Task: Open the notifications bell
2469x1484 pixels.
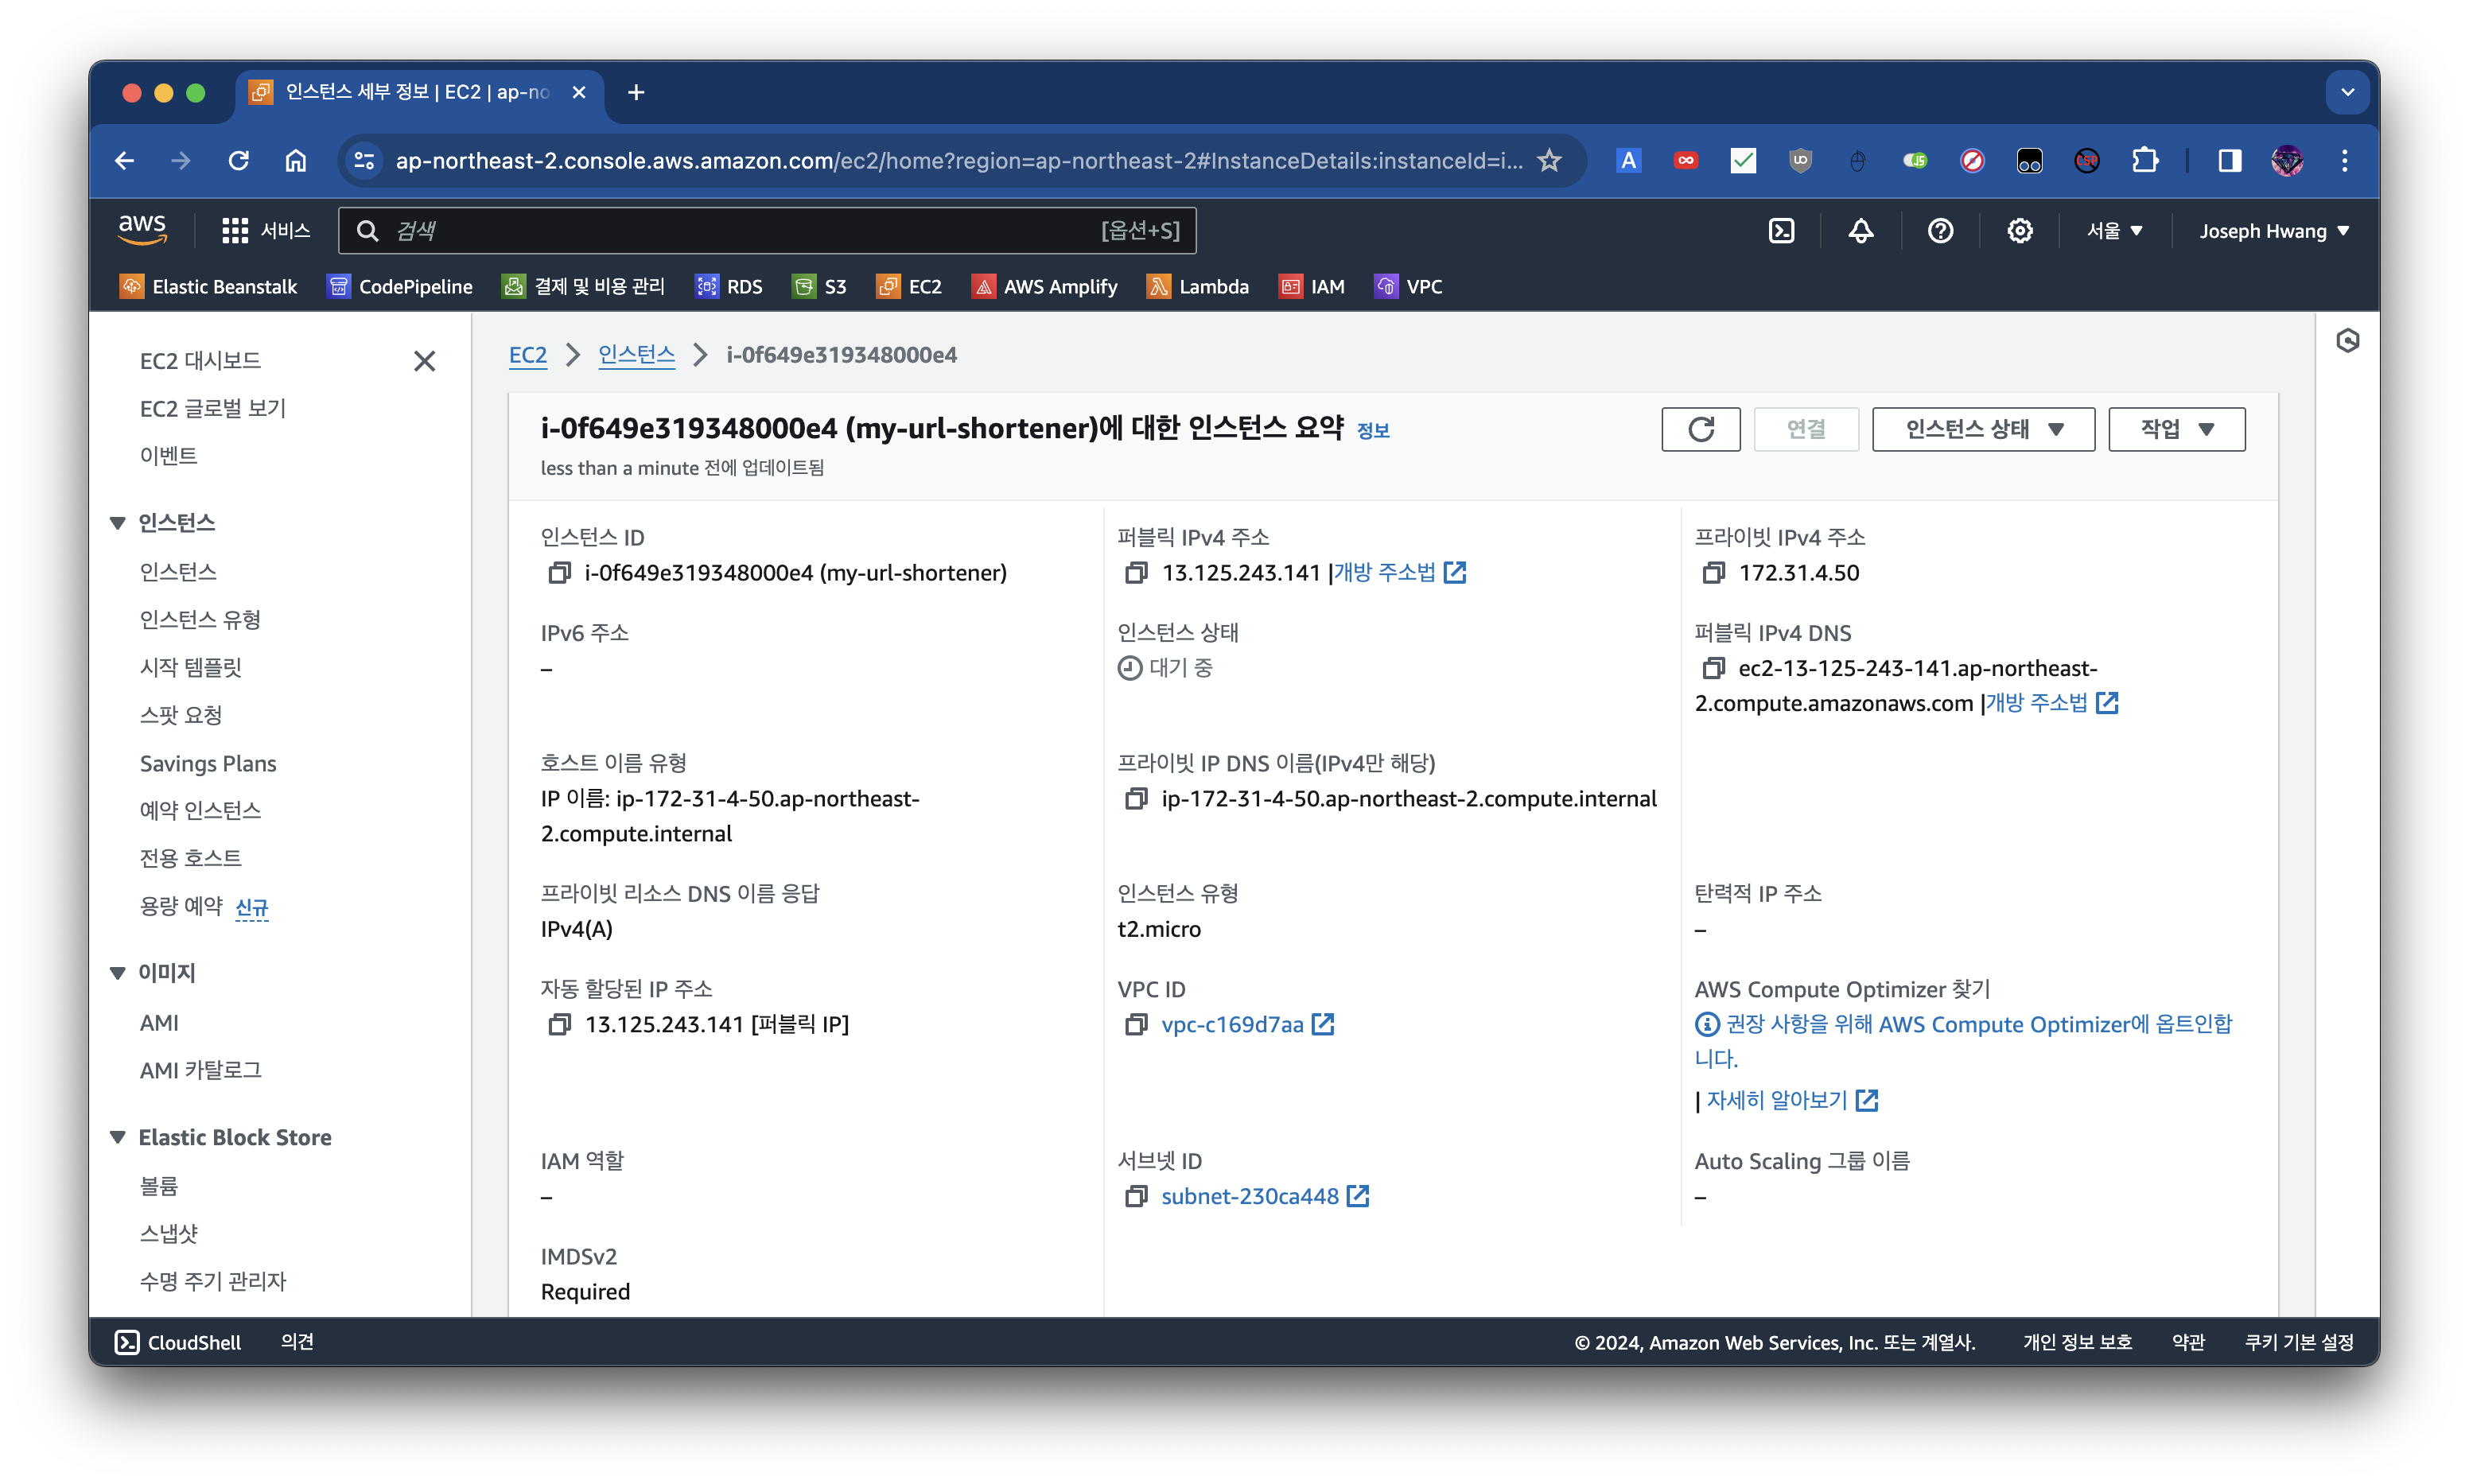Action: pyautogui.click(x=1860, y=231)
